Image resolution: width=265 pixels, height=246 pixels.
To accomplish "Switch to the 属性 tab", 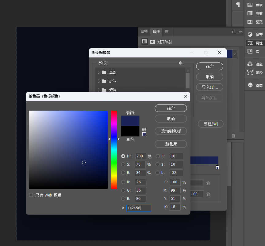I will pyautogui.click(x=156, y=31).
